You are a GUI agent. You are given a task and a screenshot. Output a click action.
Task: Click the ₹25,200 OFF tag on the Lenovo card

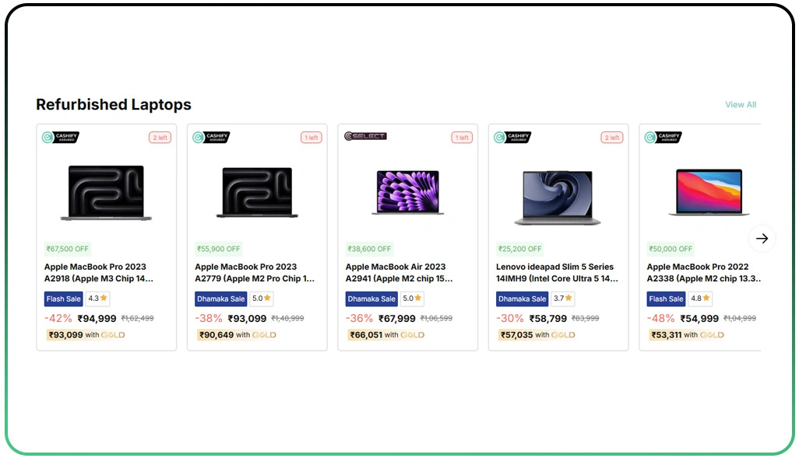point(518,249)
